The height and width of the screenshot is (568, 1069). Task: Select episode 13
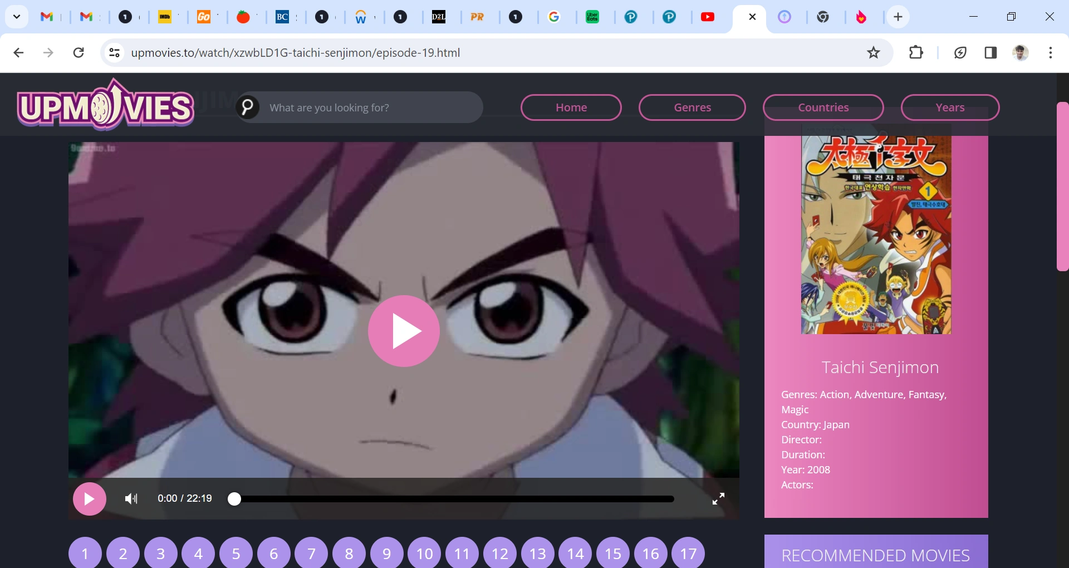pyautogui.click(x=538, y=554)
